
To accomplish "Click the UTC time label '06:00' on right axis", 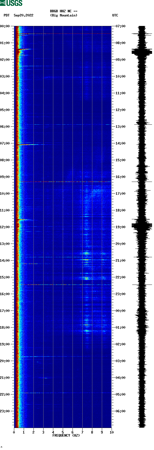I will pos(121,411).
